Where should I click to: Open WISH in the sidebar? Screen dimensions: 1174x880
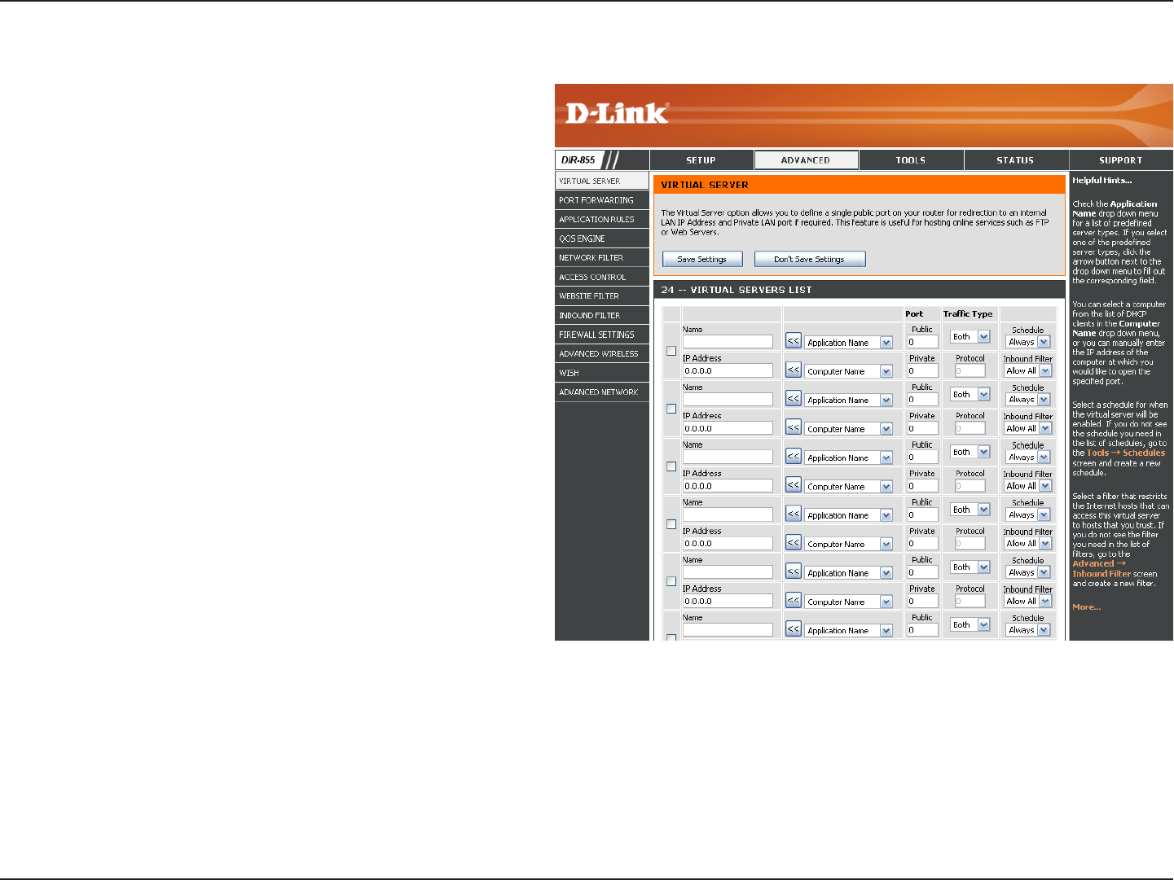(602, 373)
